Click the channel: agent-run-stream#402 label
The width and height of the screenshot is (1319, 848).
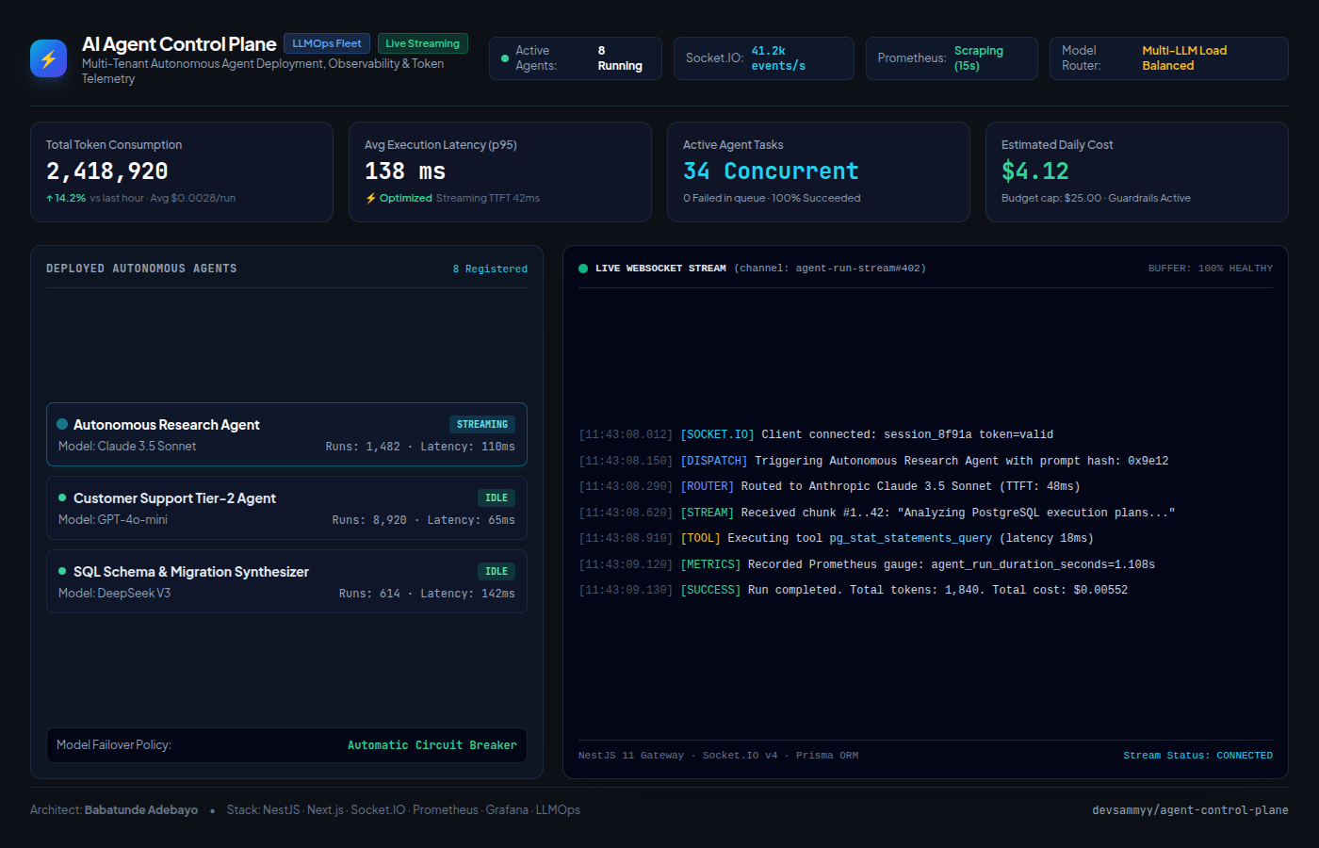830,269
